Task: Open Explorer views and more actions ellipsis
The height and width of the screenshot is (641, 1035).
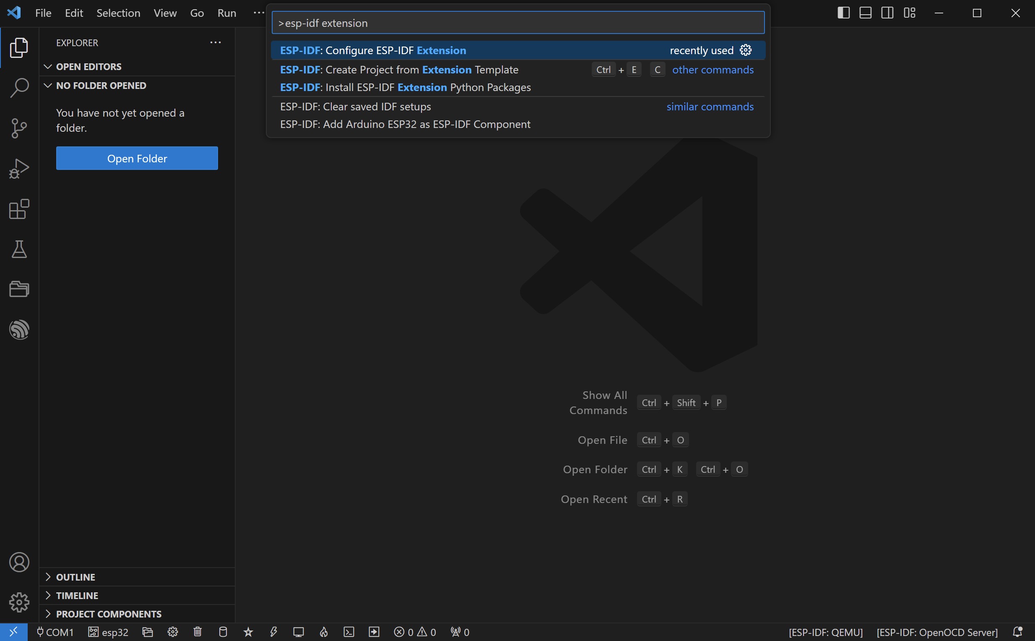Action: click(215, 42)
